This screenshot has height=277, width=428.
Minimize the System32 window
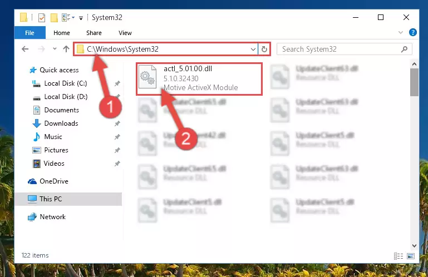tap(356, 17)
